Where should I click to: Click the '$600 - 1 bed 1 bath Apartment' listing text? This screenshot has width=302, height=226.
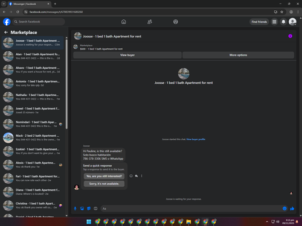[101, 49]
